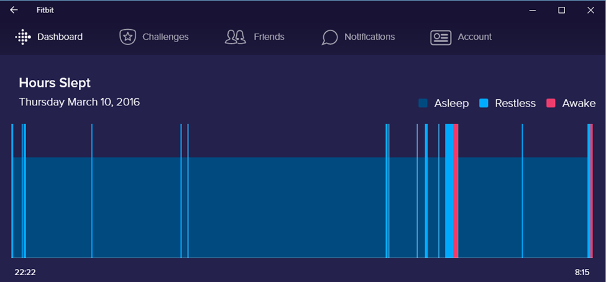Open Challenges via the star badge icon

pyautogui.click(x=127, y=37)
